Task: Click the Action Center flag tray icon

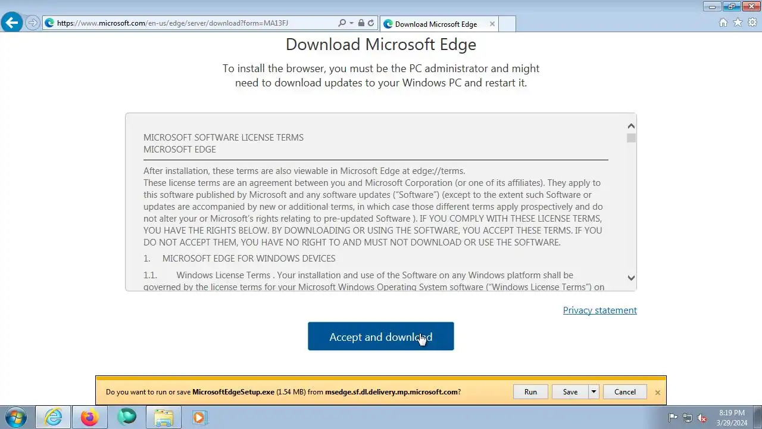Action: coord(673,418)
